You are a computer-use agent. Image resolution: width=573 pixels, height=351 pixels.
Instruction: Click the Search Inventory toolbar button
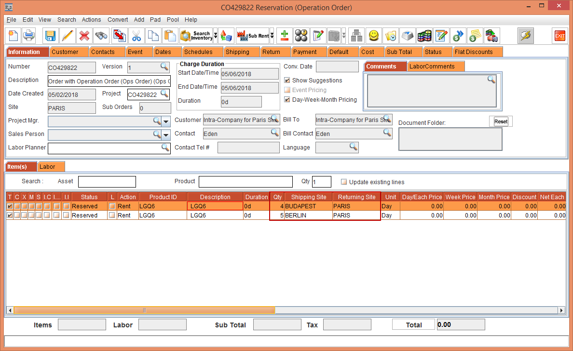tap(196, 36)
